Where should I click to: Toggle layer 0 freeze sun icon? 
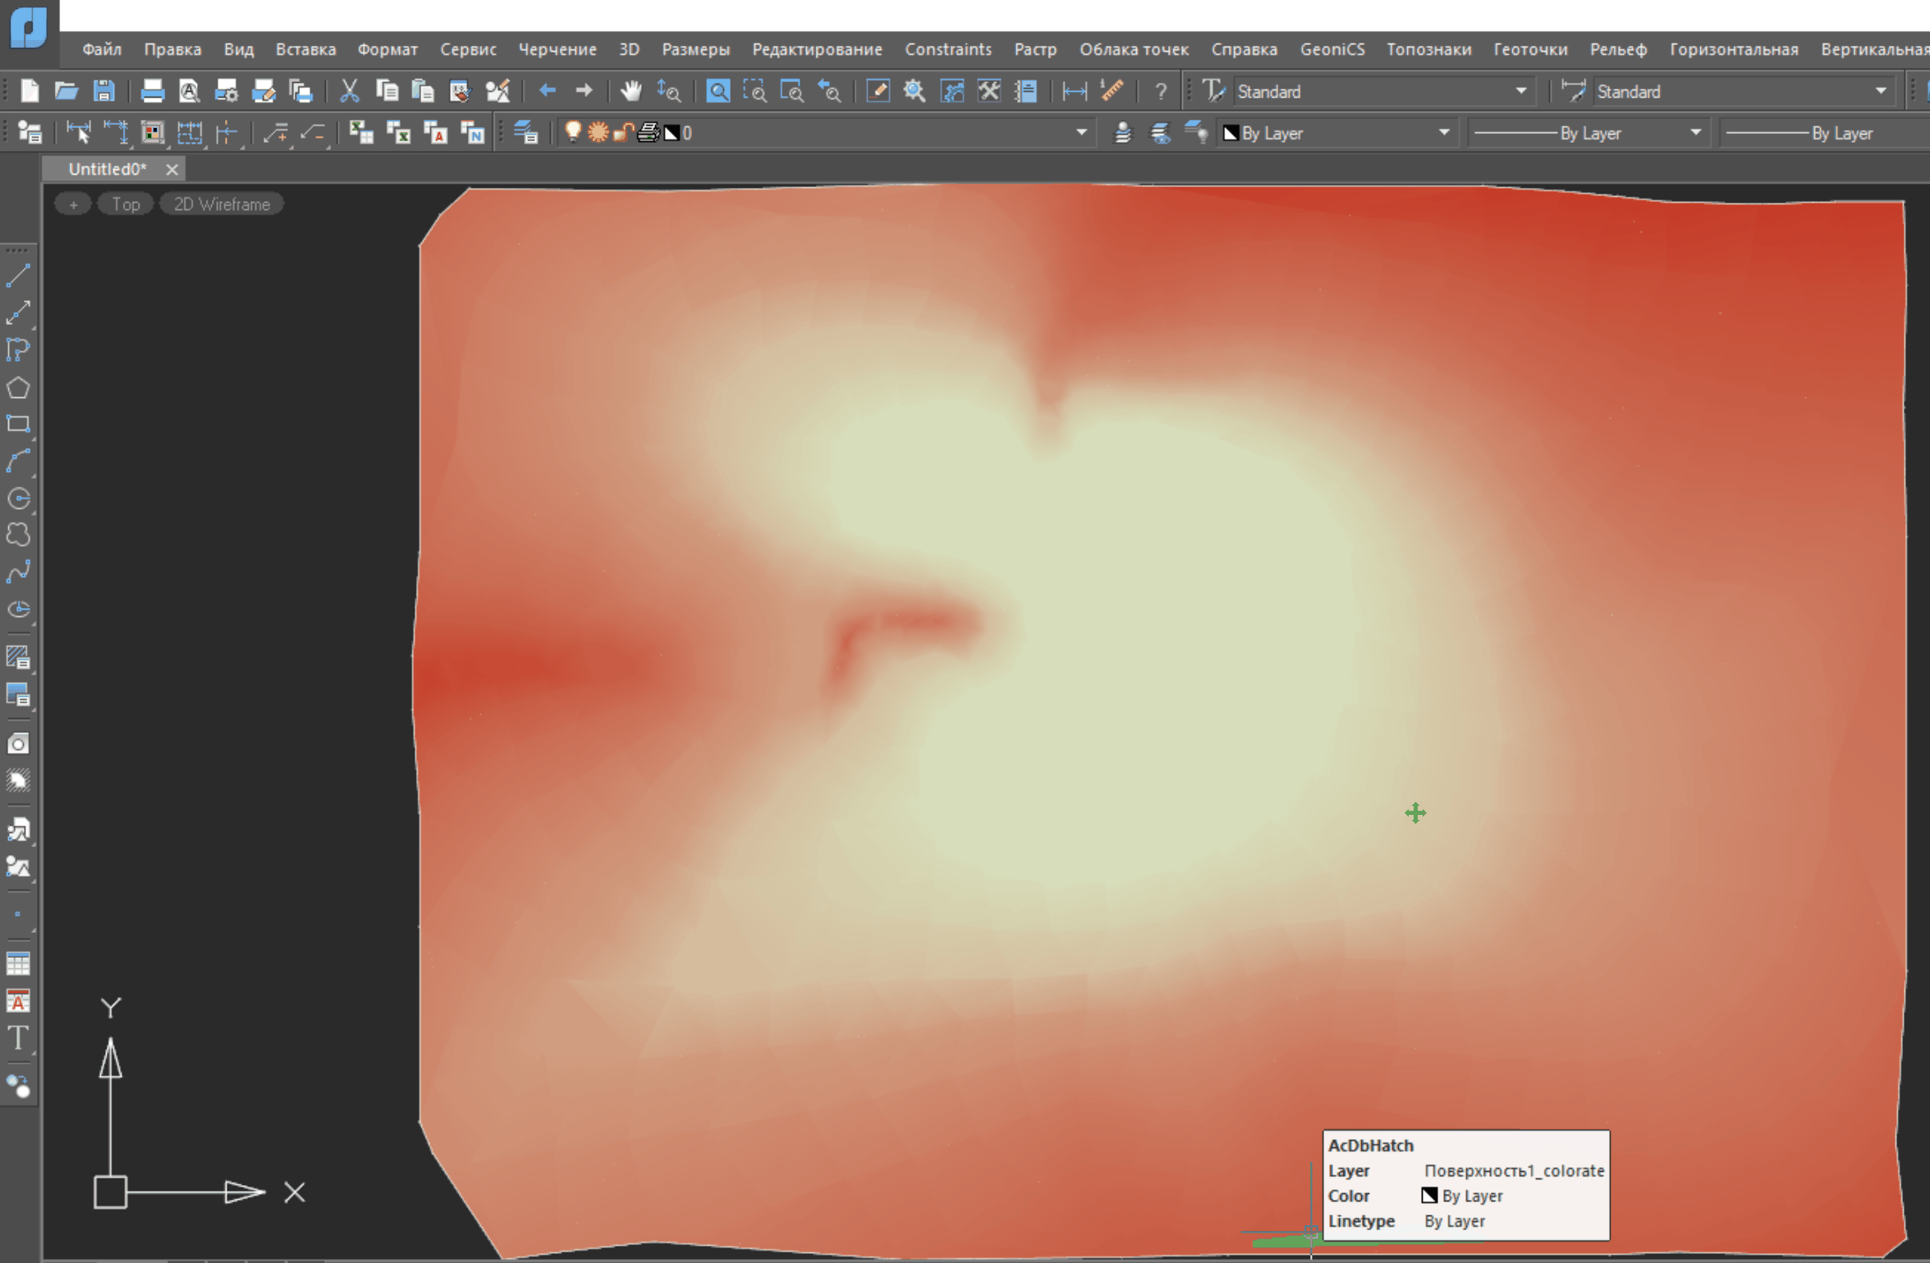(x=598, y=132)
